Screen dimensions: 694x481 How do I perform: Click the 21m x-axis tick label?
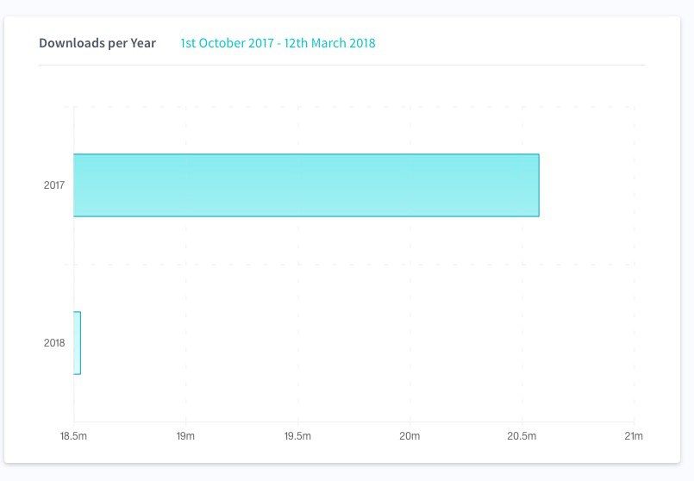tap(634, 436)
